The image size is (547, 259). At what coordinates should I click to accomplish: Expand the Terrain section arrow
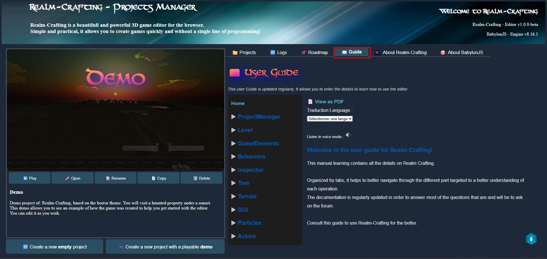(233, 196)
